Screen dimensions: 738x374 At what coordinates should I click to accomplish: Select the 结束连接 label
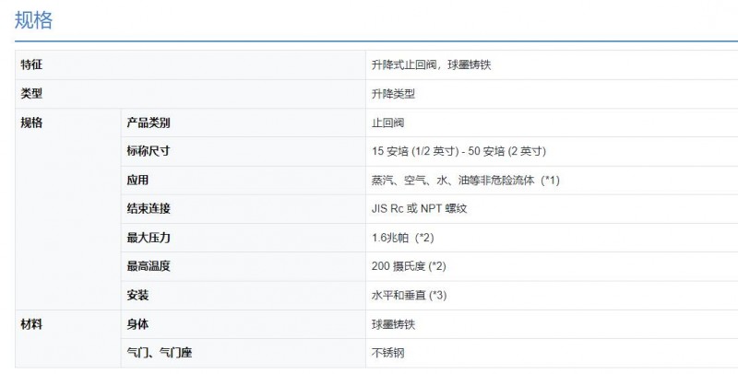149,208
